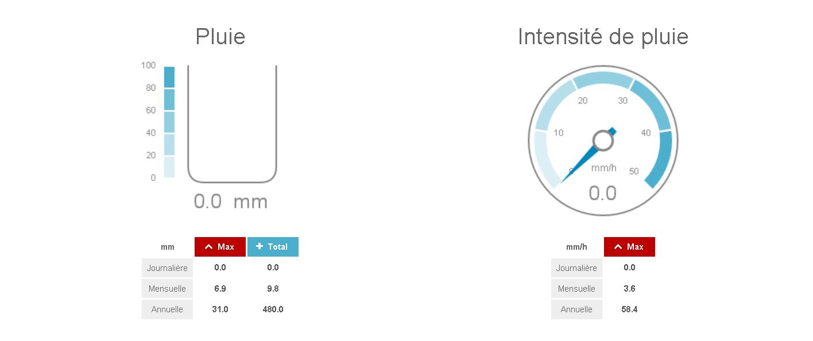
Task: Select the blue Total column button
Action: click(x=273, y=247)
